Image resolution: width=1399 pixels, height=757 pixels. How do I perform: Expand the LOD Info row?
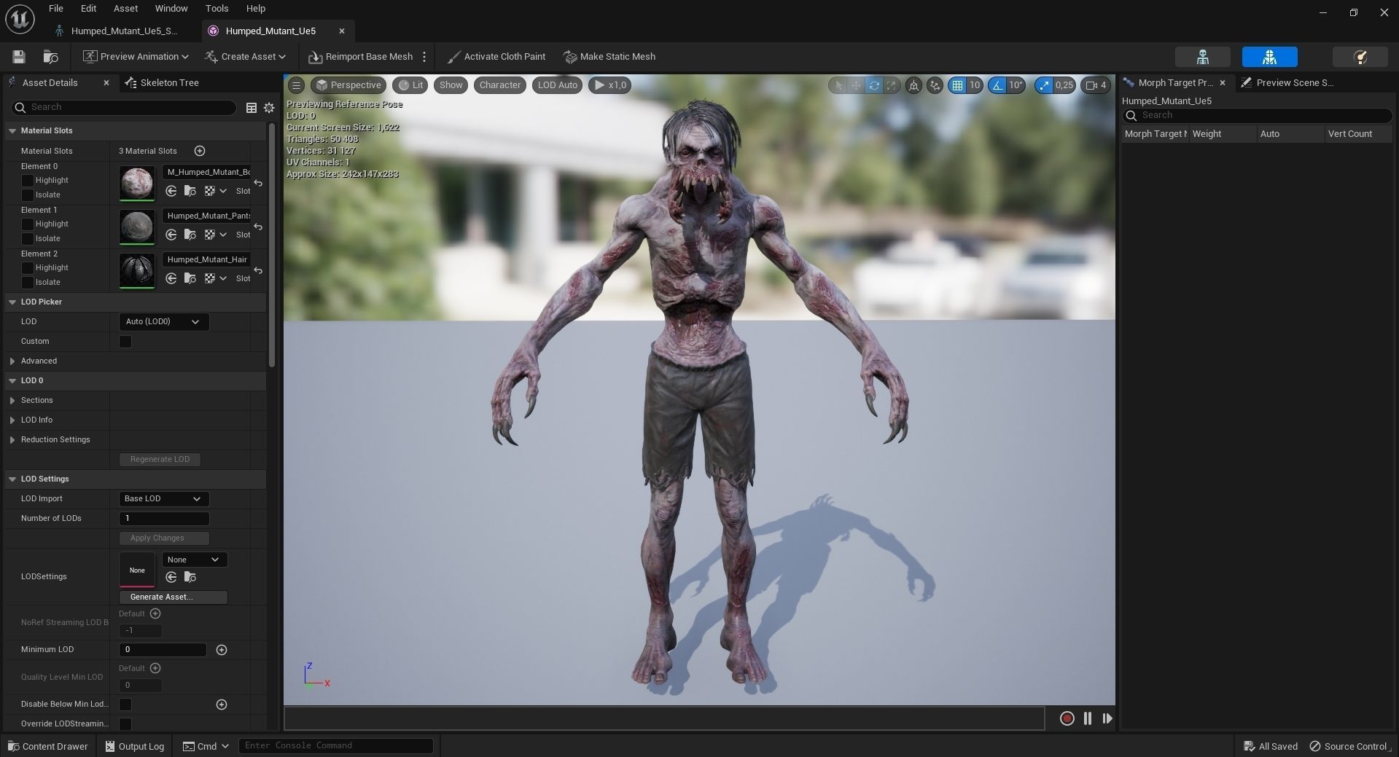[x=12, y=420]
